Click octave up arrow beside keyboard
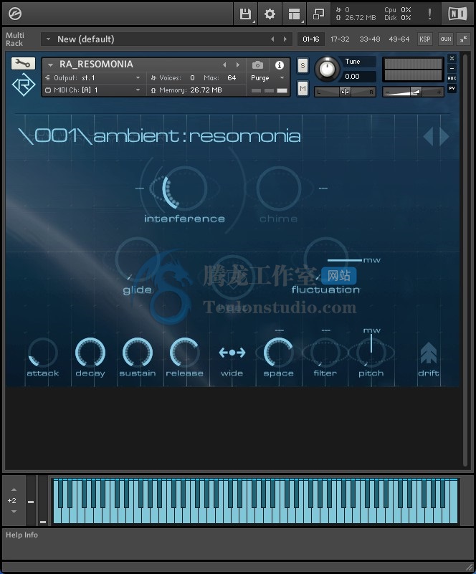Image resolution: width=476 pixels, height=574 pixels. pyautogui.click(x=14, y=489)
